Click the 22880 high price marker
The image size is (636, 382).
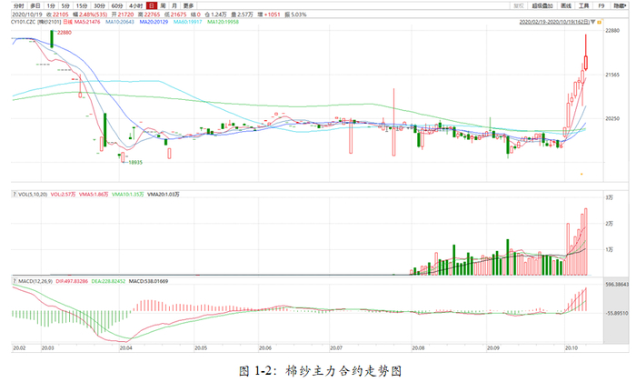[x=65, y=33]
